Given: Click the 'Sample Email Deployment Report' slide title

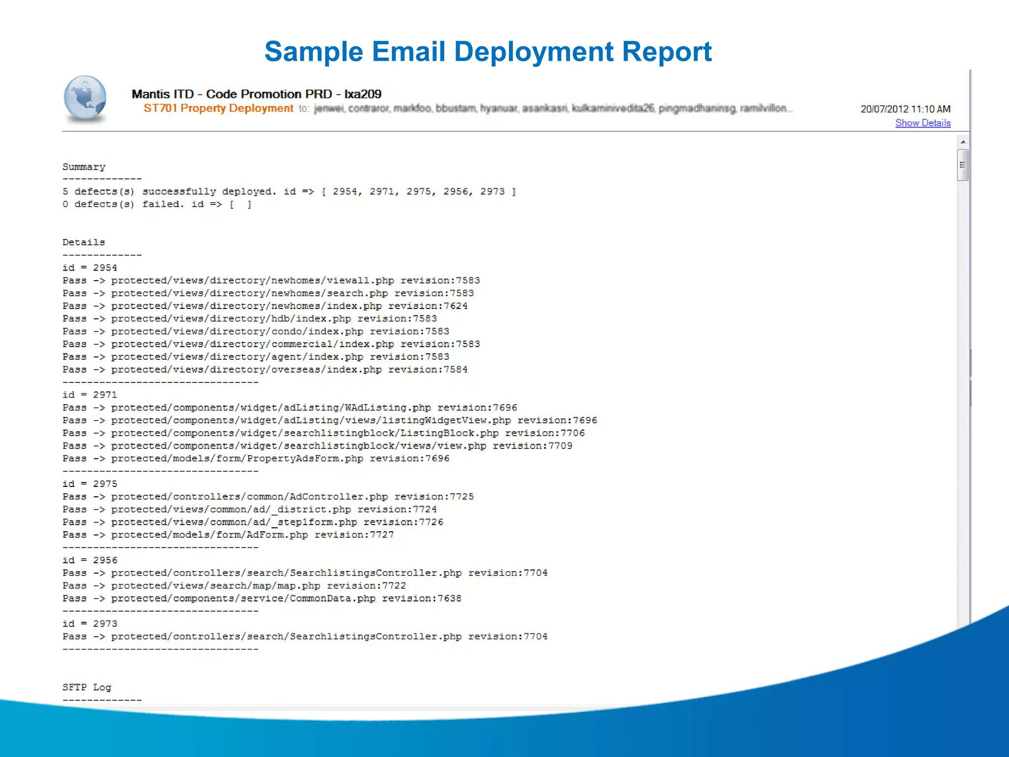Looking at the screenshot, I should 488,52.
